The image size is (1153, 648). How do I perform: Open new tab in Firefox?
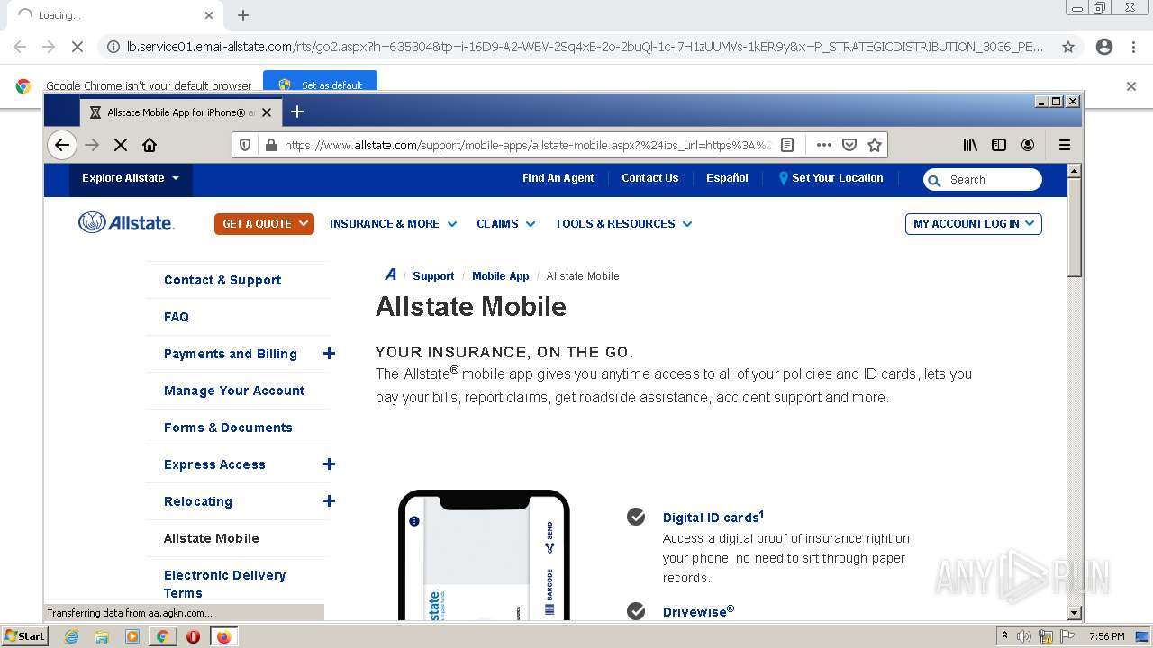pyautogui.click(x=296, y=112)
